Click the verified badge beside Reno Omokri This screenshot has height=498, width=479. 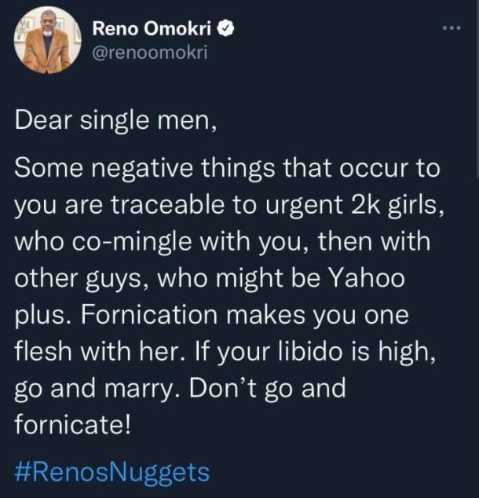tap(223, 29)
